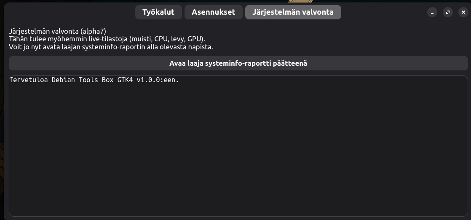The image size is (471, 220).
Task: Open the Asennukset tab
Action: click(x=213, y=12)
